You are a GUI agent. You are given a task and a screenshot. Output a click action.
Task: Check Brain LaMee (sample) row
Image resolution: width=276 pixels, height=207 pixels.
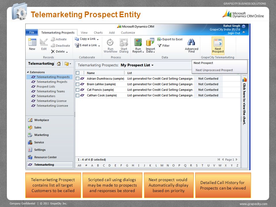(77, 84)
